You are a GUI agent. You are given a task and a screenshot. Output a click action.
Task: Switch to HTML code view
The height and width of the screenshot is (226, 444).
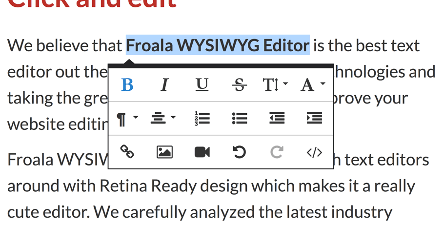point(314,152)
